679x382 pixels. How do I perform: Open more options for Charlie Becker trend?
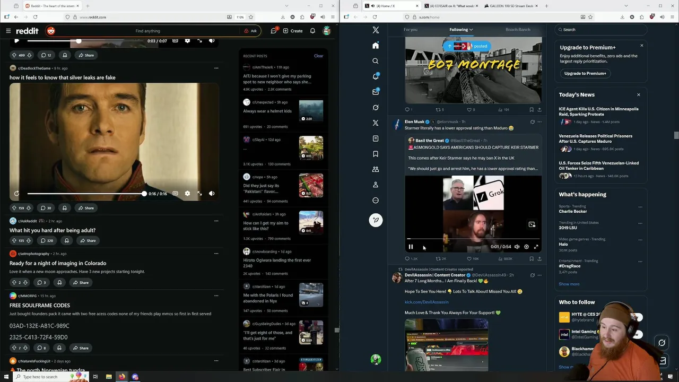640,207
